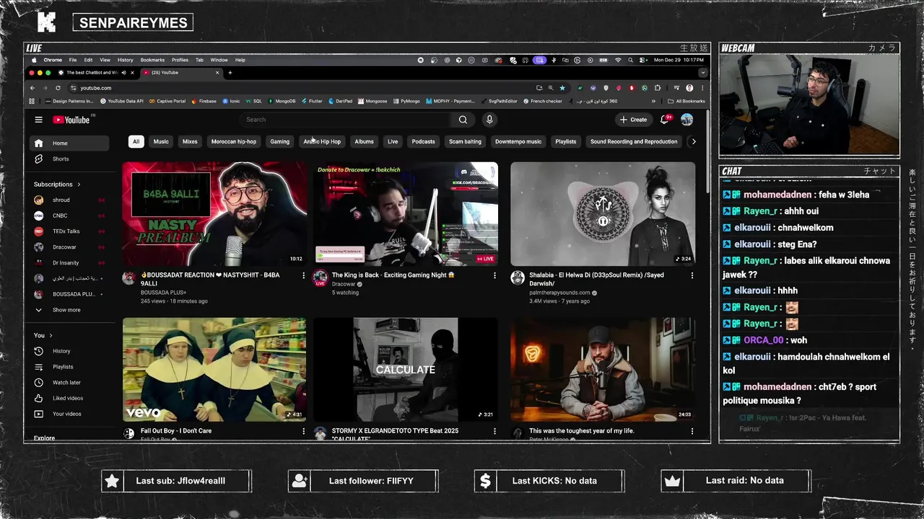This screenshot has width=924, height=519.
Task: Go to Home in sidebar
Action: [x=70, y=143]
